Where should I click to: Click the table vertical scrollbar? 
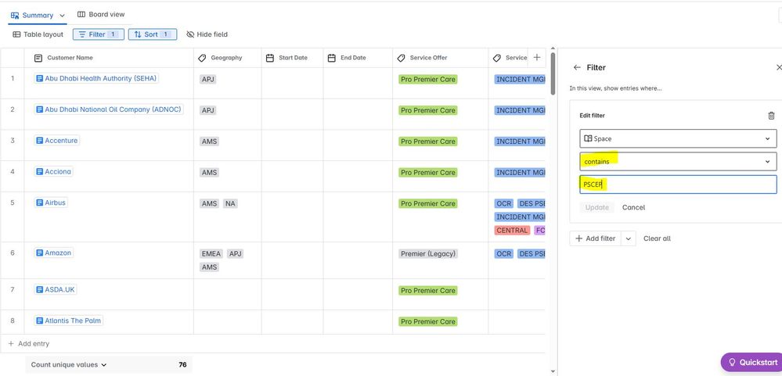552,73
